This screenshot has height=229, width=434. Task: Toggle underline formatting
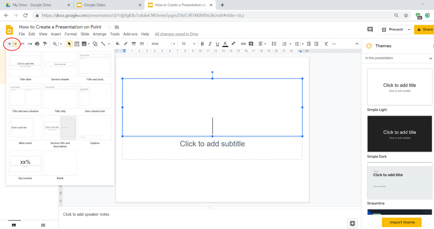(x=217, y=44)
